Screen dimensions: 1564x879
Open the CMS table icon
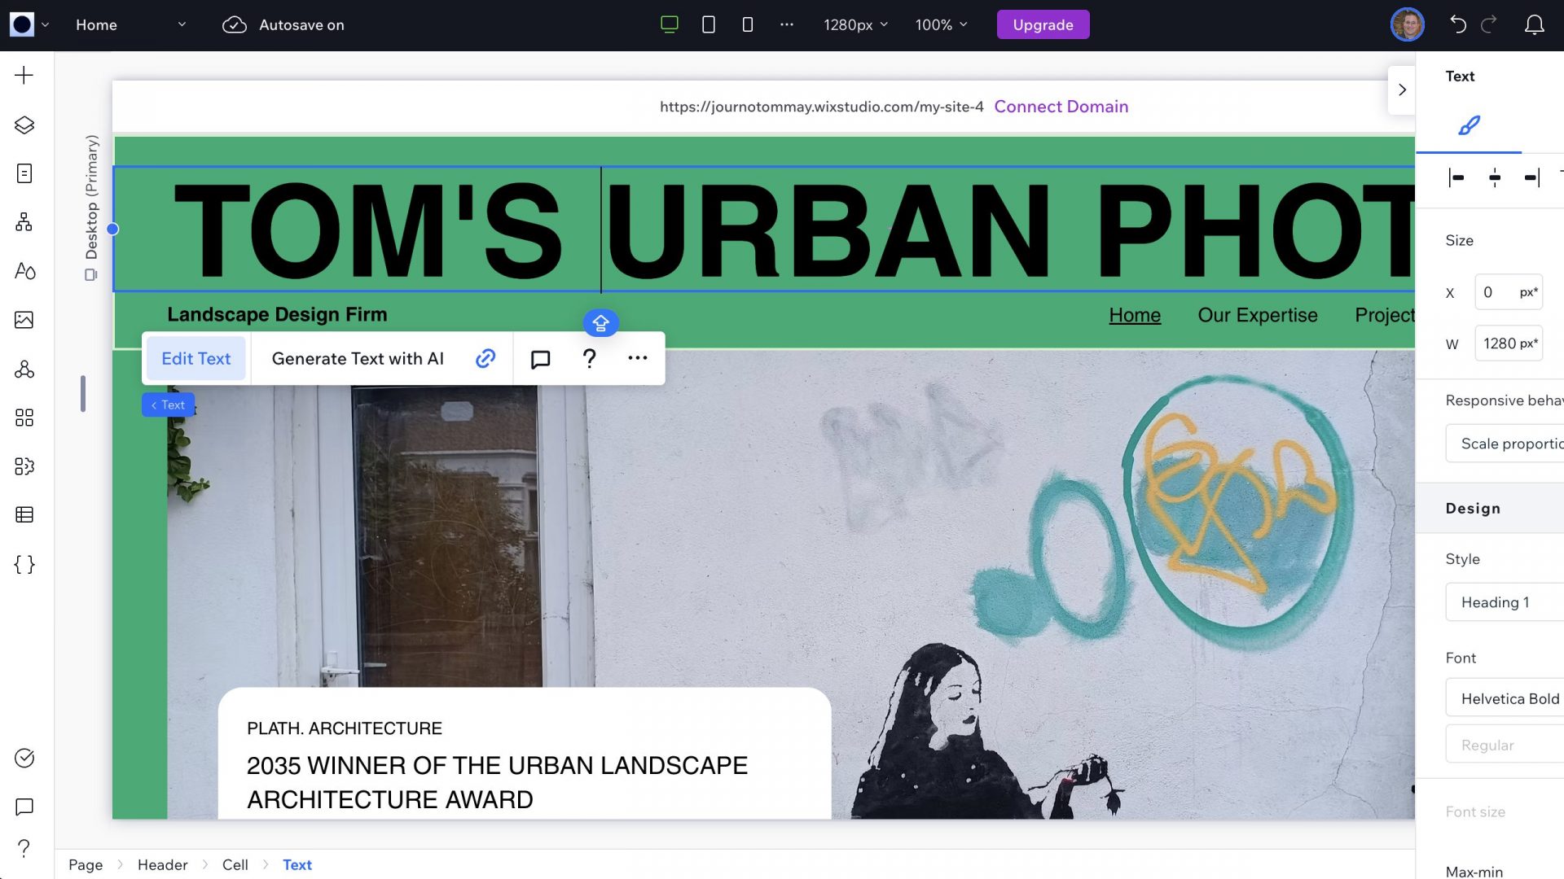coord(24,515)
